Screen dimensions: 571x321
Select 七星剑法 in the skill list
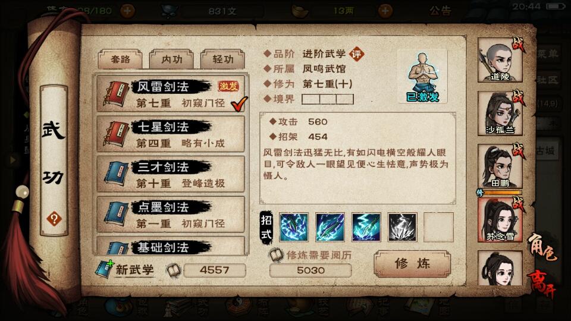(x=171, y=134)
